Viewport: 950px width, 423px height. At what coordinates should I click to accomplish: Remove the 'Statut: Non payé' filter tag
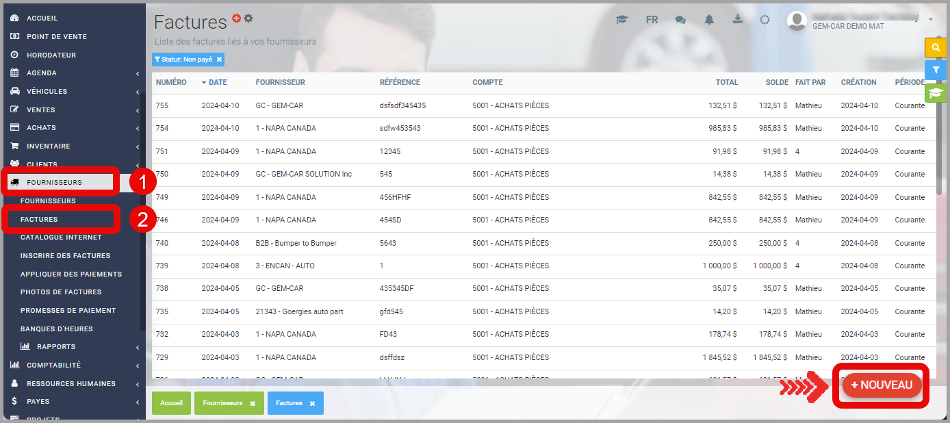tap(219, 60)
